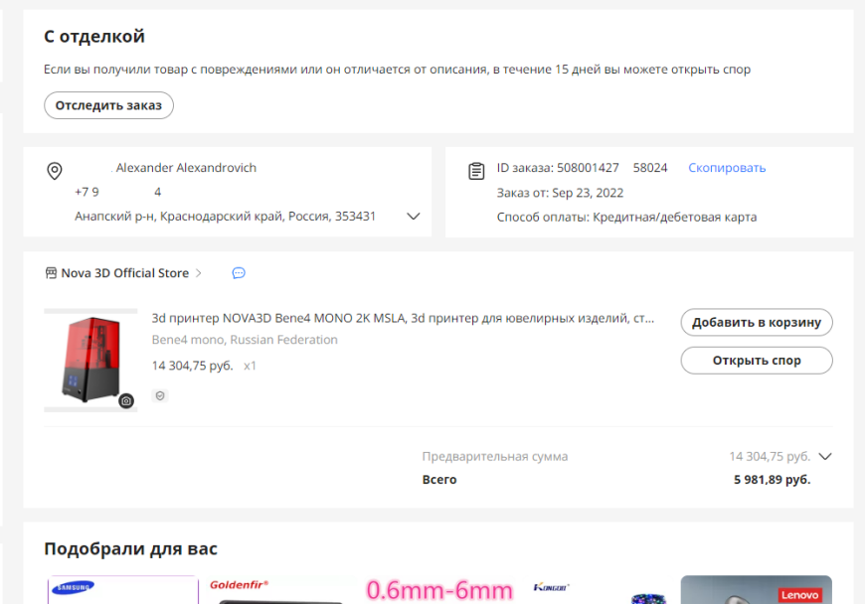Click Добавить в корзину button

tap(757, 322)
